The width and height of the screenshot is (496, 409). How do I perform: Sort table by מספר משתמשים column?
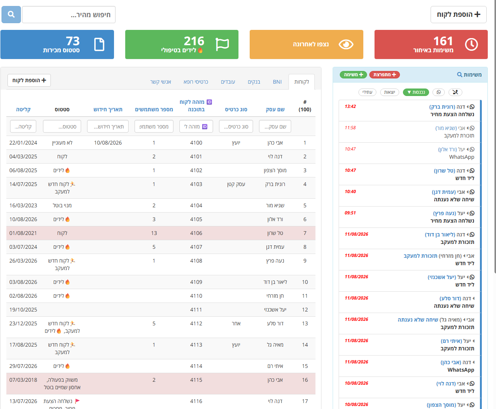click(154, 109)
